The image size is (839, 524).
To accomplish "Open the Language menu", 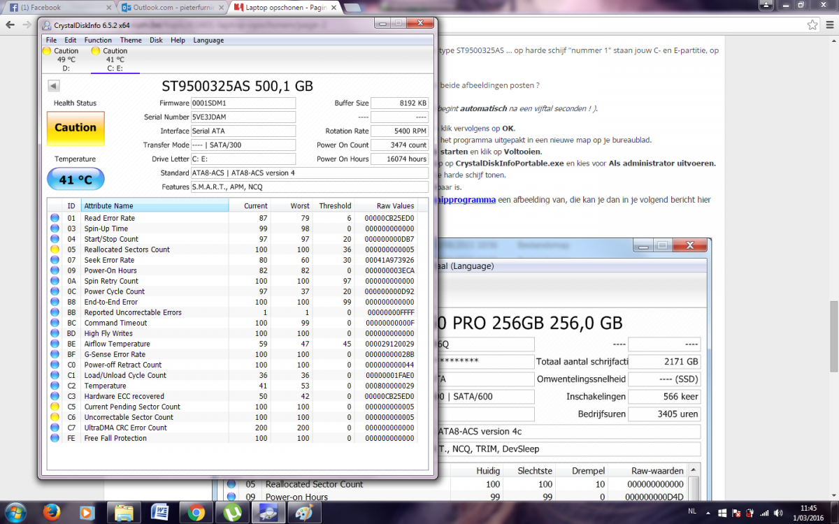I will pyautogui.click(x=208, y=40).
